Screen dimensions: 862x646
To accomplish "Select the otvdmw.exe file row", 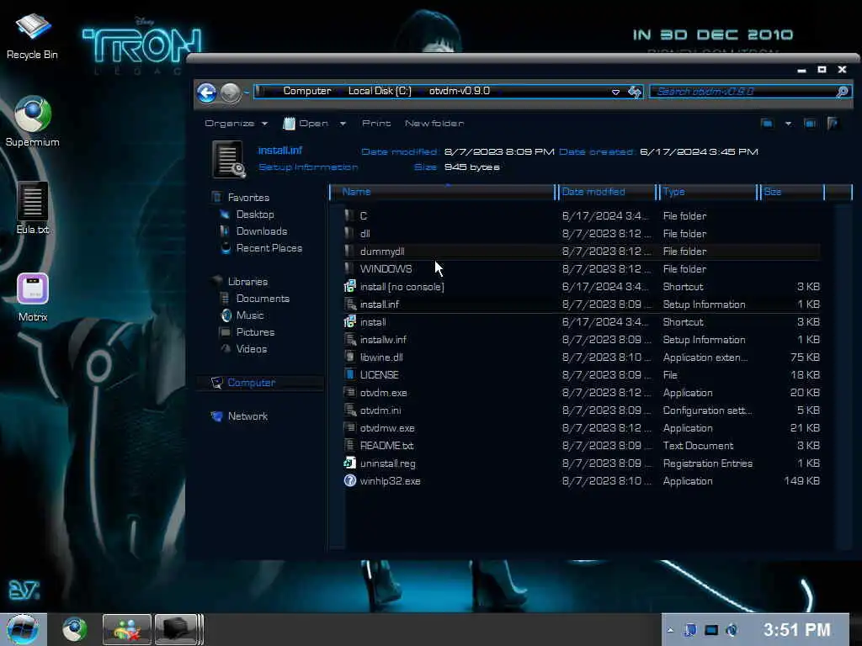I will pos(581,428).
